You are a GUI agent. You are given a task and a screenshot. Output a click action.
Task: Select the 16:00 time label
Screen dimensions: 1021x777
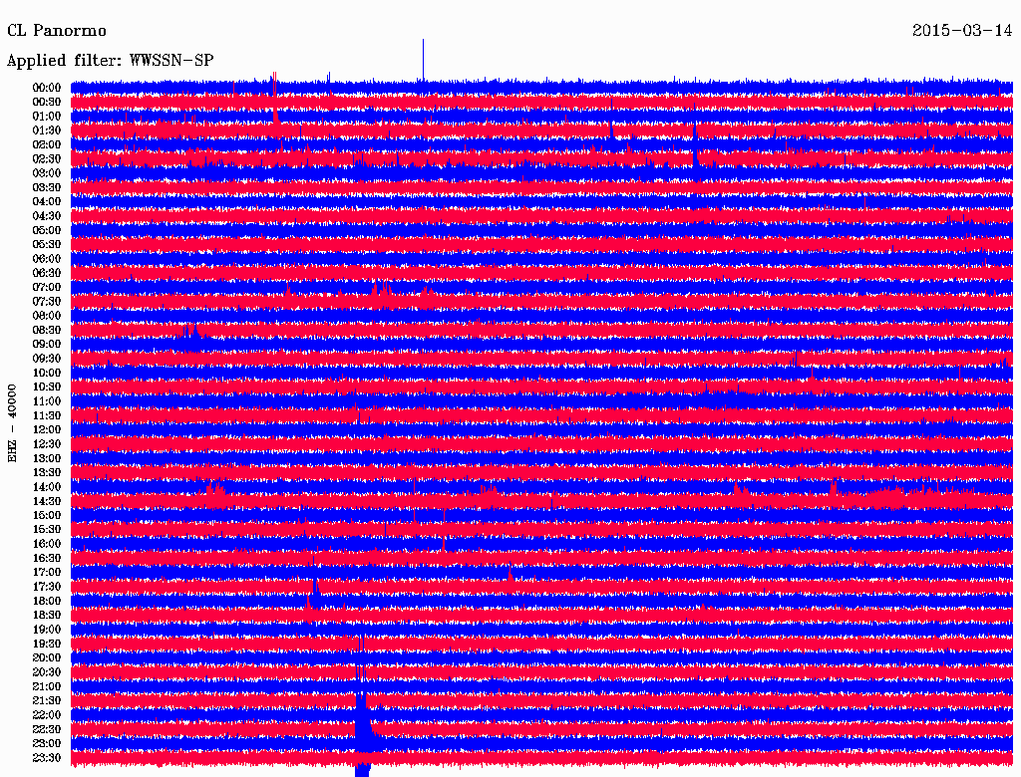[47, 544]
